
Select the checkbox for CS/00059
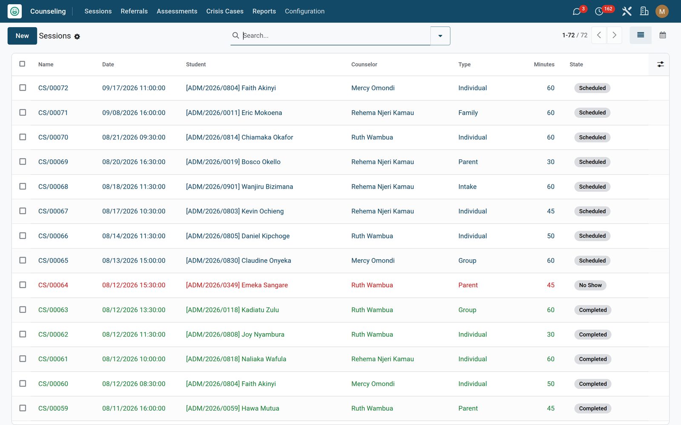click(x=23, y=408)
